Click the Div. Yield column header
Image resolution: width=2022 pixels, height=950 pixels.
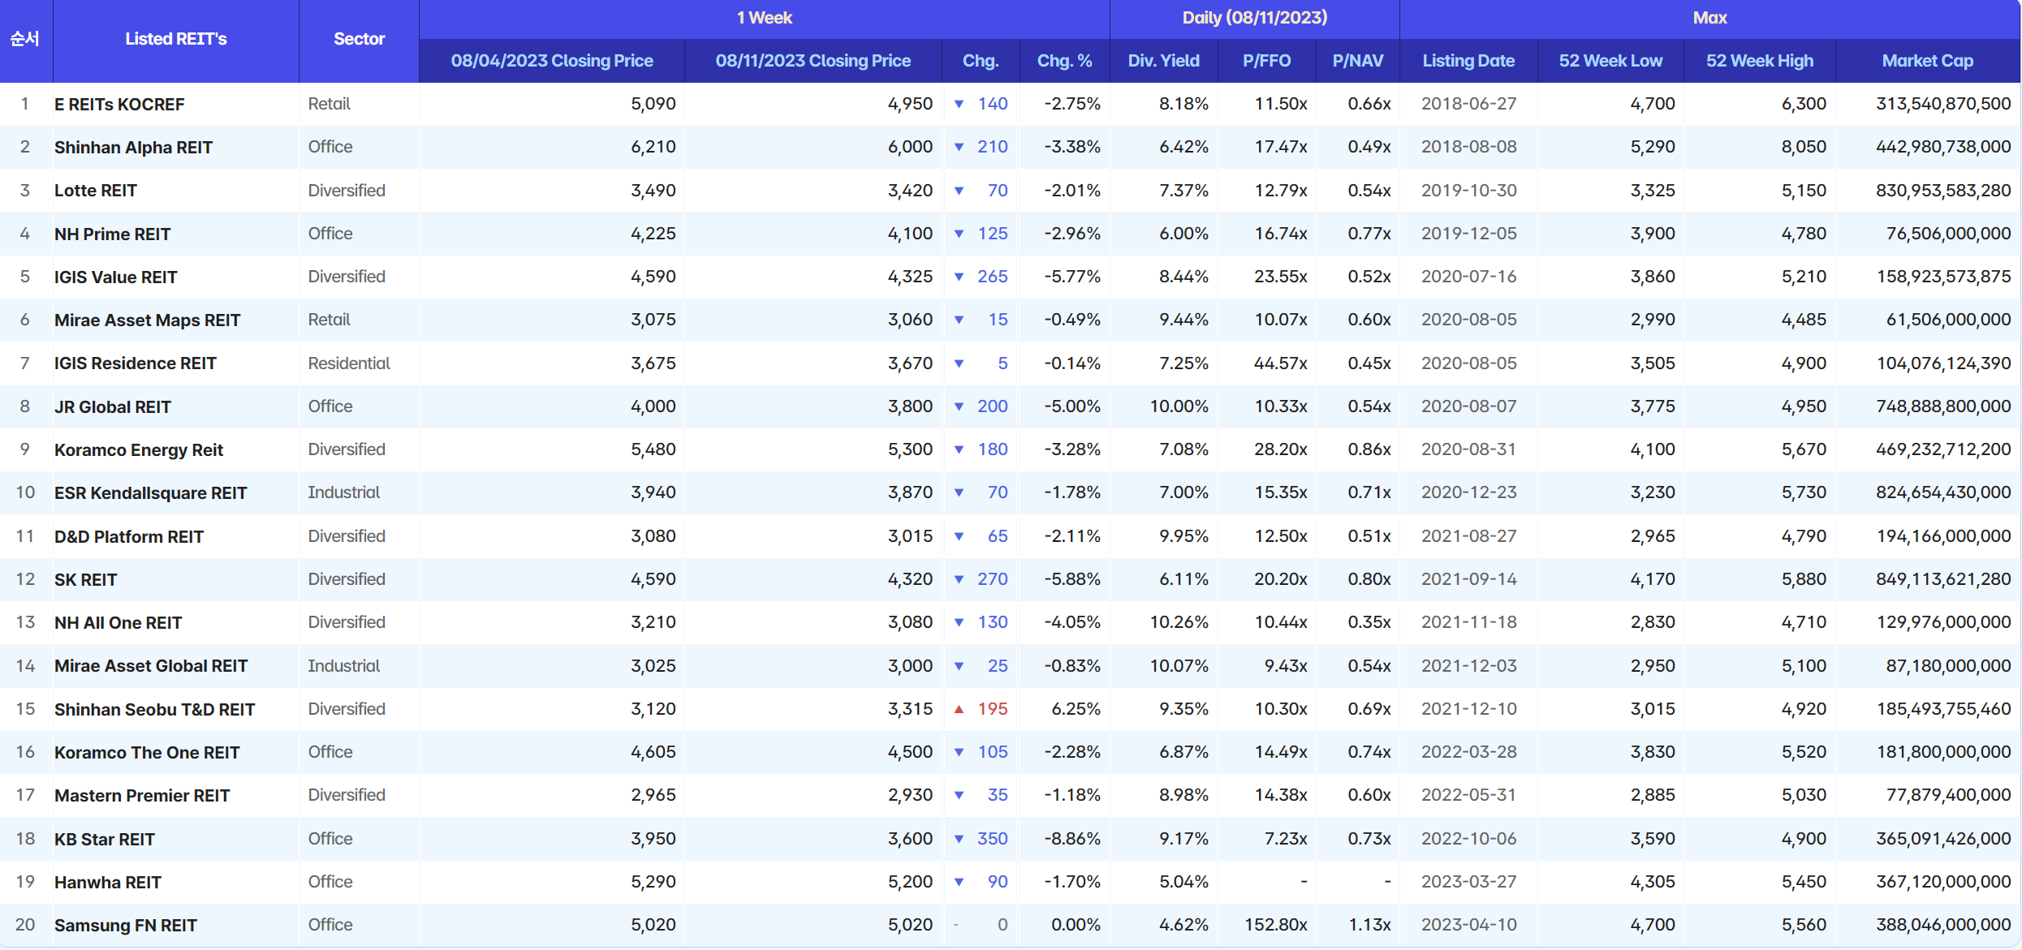point(1163,61)
